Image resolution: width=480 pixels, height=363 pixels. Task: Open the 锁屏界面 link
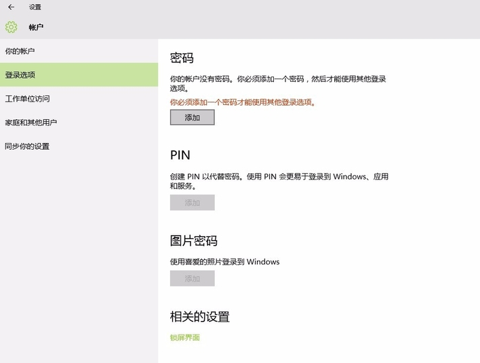(x=184, y=337)
